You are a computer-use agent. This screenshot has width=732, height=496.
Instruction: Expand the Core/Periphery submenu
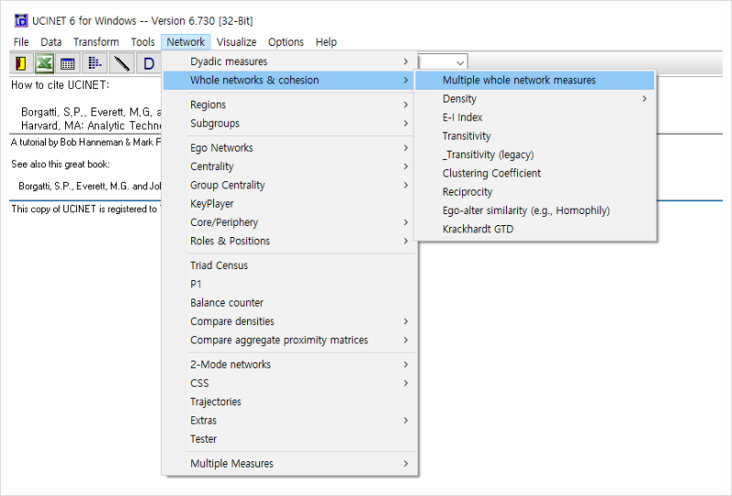289,222
